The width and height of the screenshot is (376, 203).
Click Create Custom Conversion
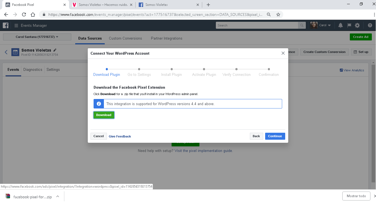(x=324, y=52)
